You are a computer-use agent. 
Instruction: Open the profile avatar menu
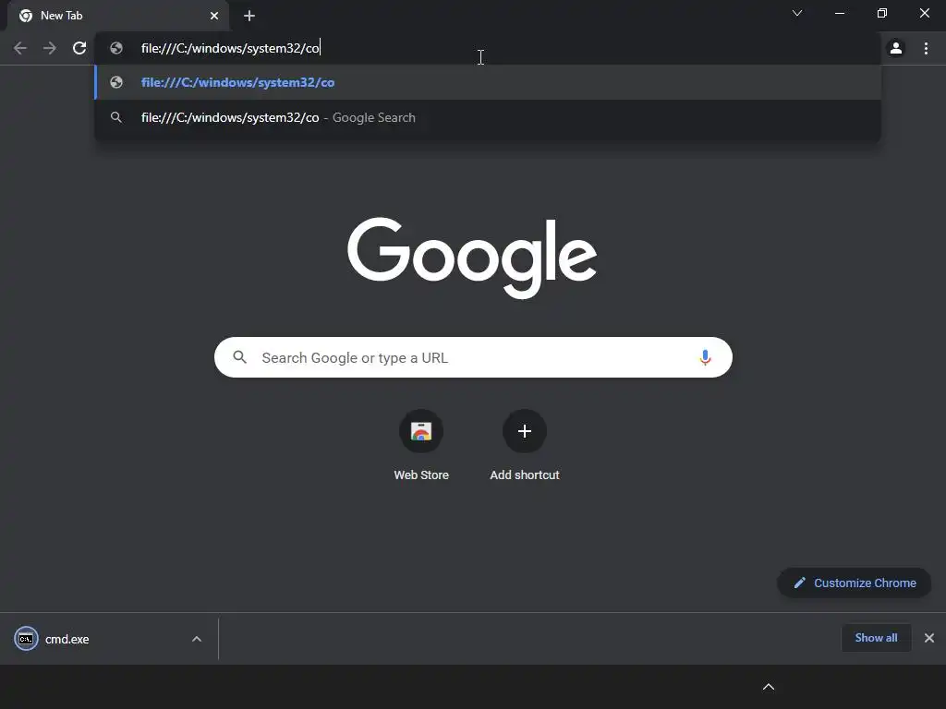[x=896, y=48]
